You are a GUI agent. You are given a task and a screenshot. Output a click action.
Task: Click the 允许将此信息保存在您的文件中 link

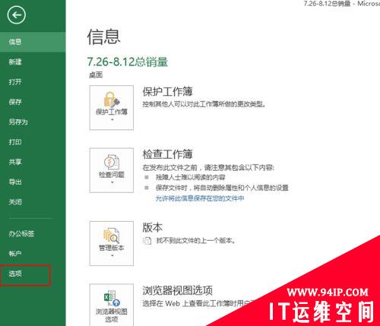coord(200,198)
